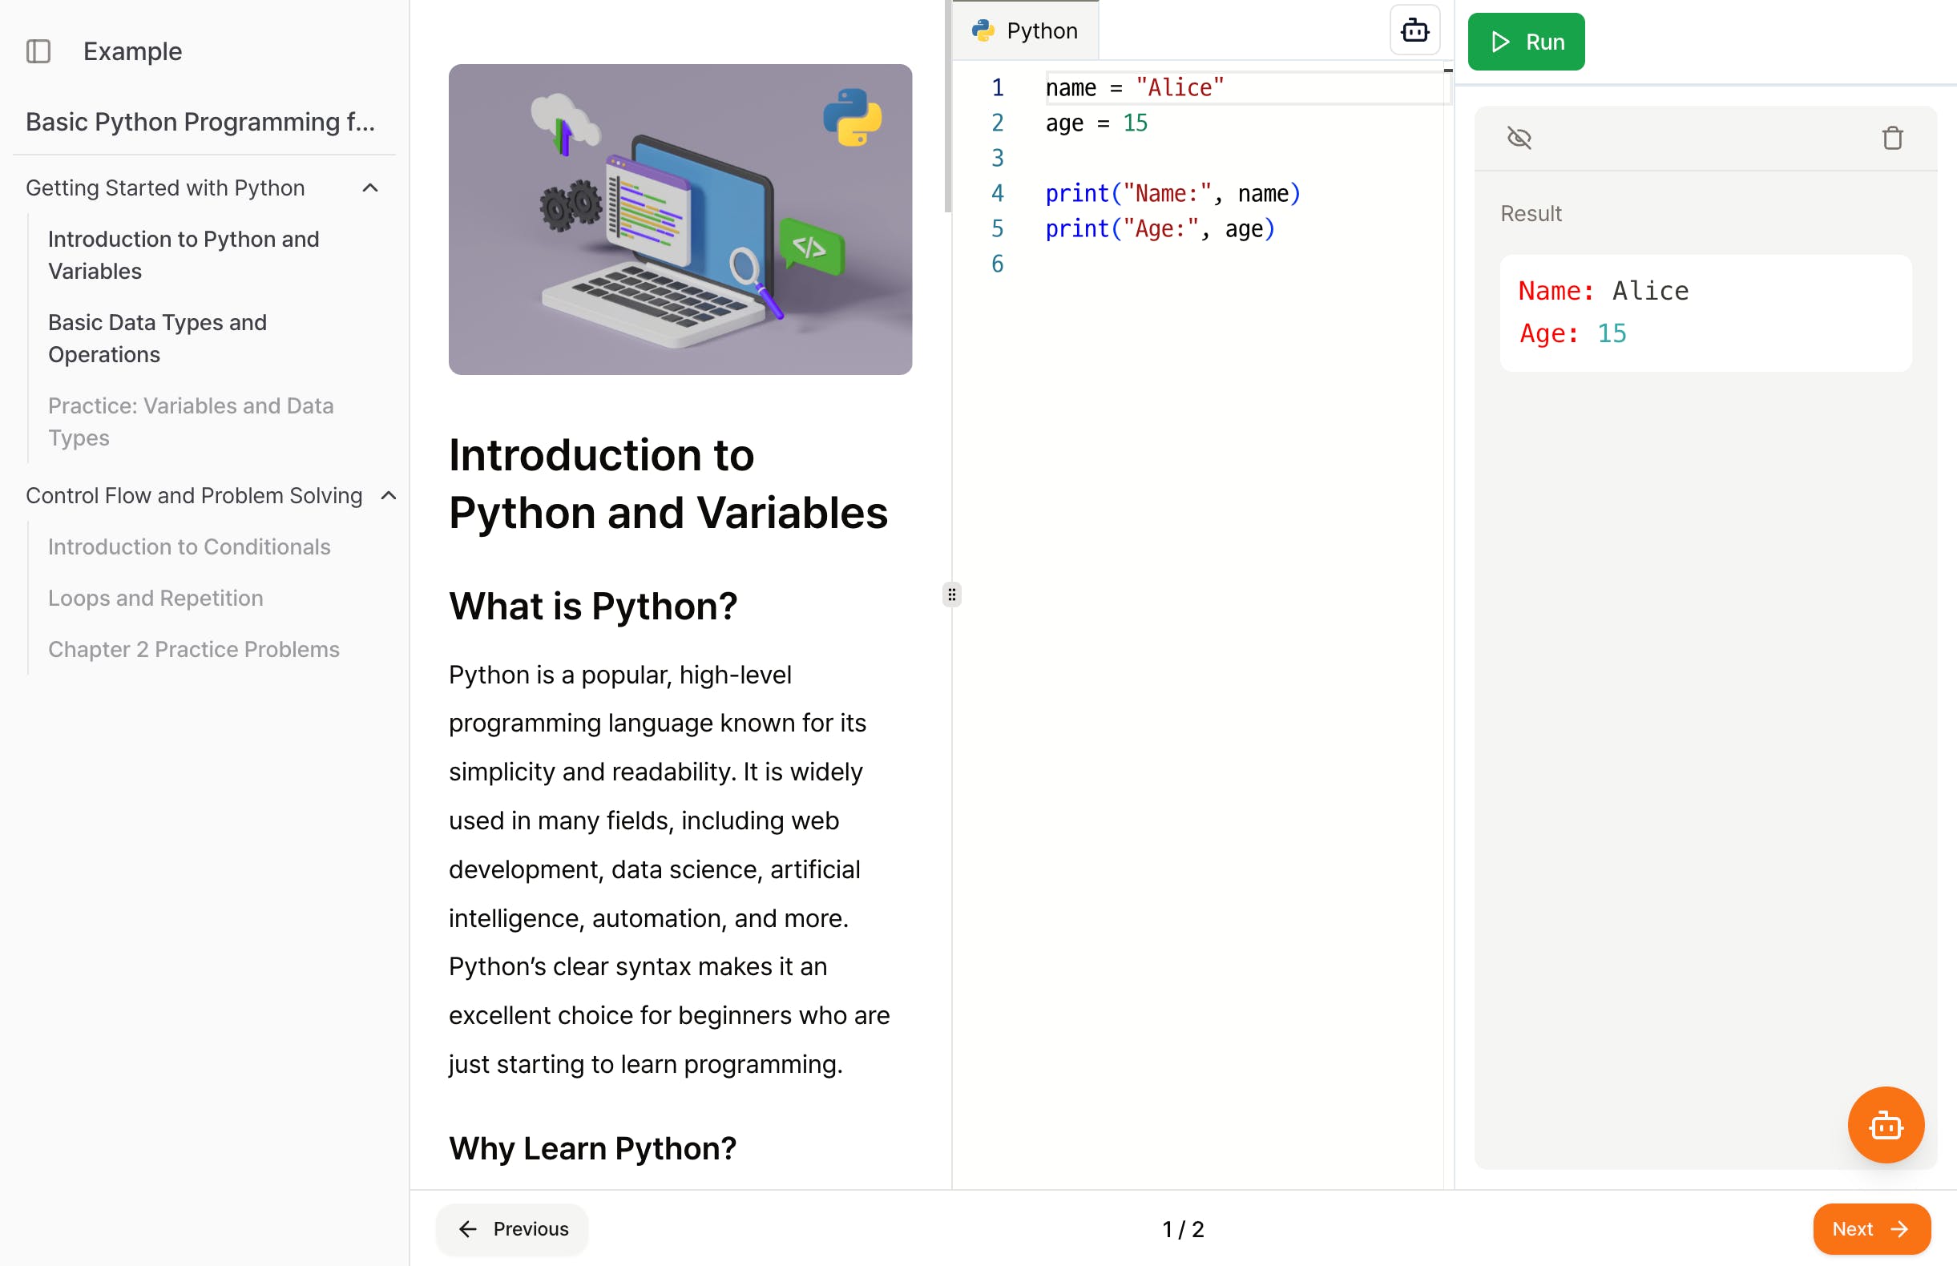Screen dimensions: 1957x1266
Task: Click the Run play icon
Action: tap(1501, 41)
